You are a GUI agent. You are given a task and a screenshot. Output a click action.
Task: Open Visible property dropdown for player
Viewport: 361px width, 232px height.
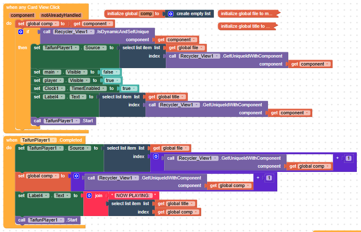coord(79,80)
